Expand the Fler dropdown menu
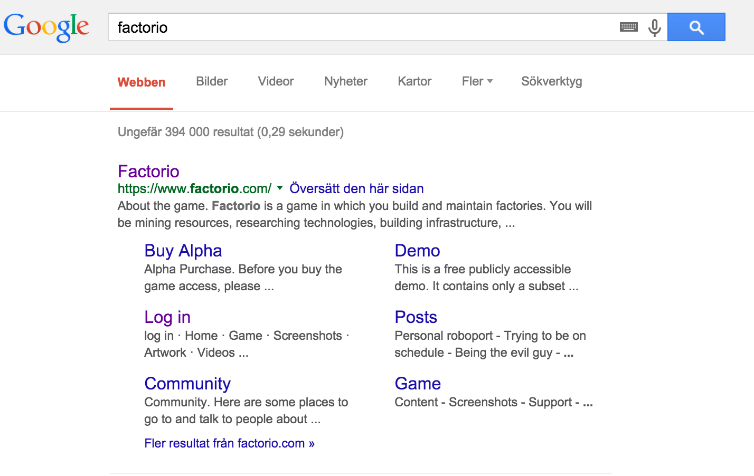The width and height of the screenshot is (754, 476). click(x=477, y=81)
